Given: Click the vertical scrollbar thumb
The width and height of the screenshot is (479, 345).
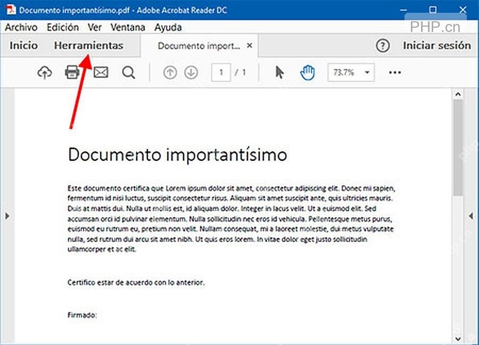Looking at the screenshot, I should point(458,147).
